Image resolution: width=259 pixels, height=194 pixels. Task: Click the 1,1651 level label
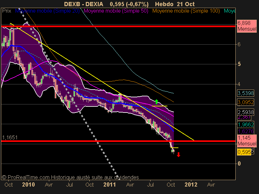pos(10,137)
